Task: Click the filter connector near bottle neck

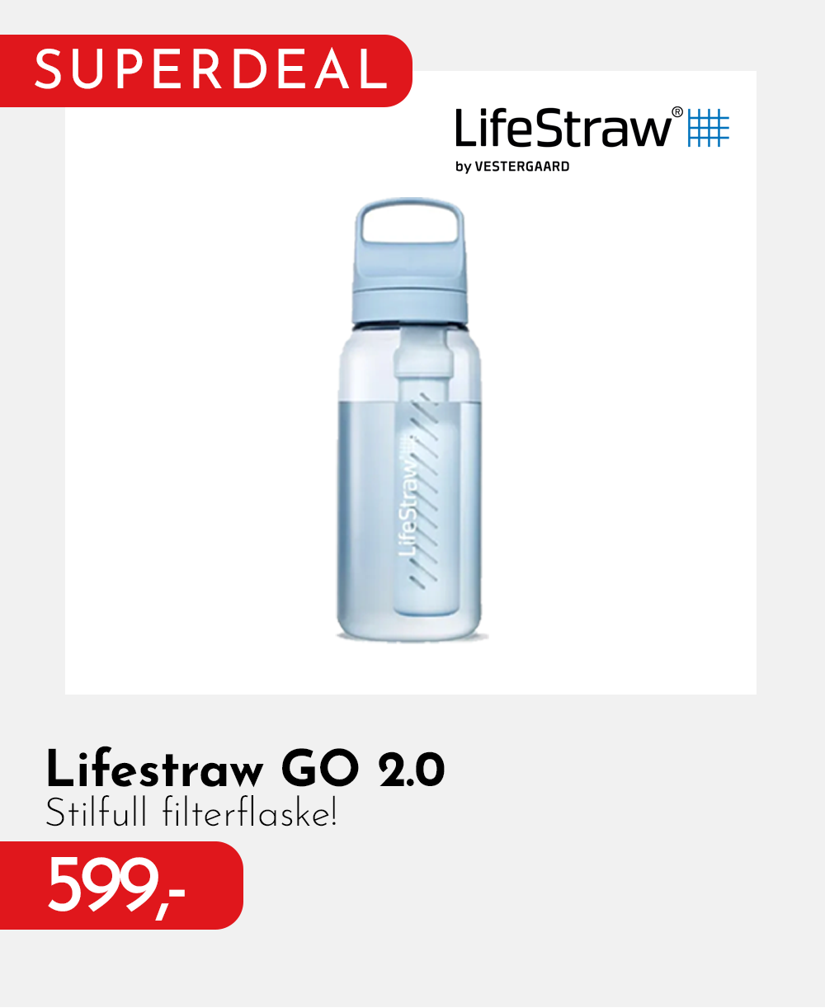Action: click(x=422, y=355)
